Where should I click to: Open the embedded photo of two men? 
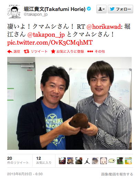69,103
